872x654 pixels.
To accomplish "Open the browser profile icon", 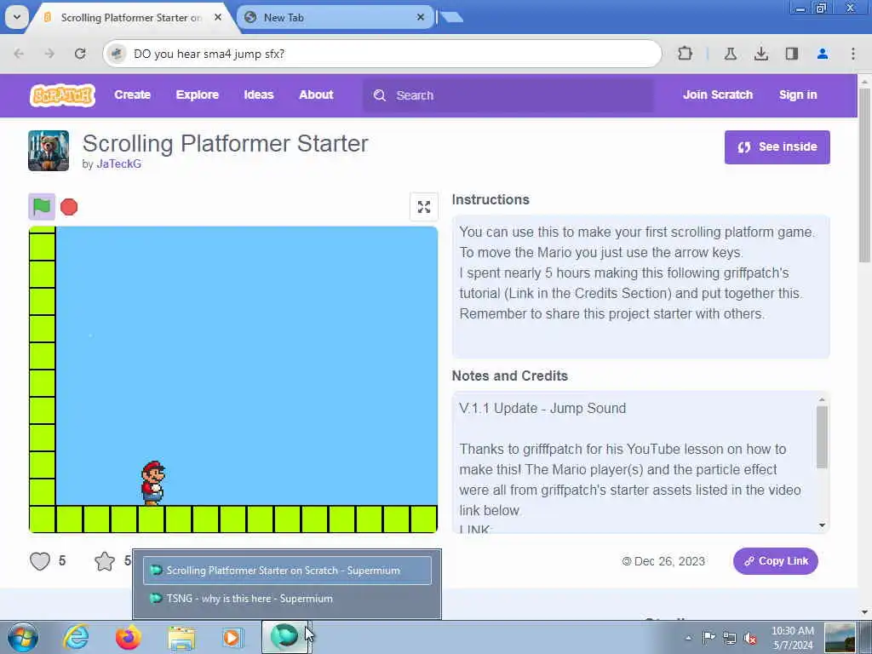I will click(x=822, y=54).
